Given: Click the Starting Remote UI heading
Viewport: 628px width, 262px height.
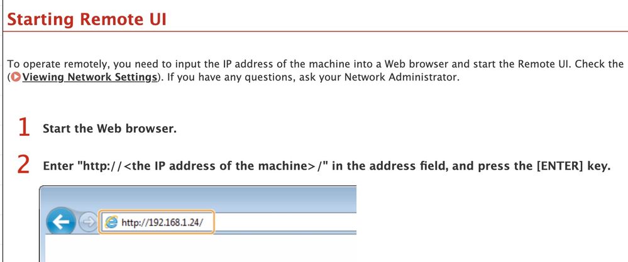Looking at the screenshot, I should point(87,18).
